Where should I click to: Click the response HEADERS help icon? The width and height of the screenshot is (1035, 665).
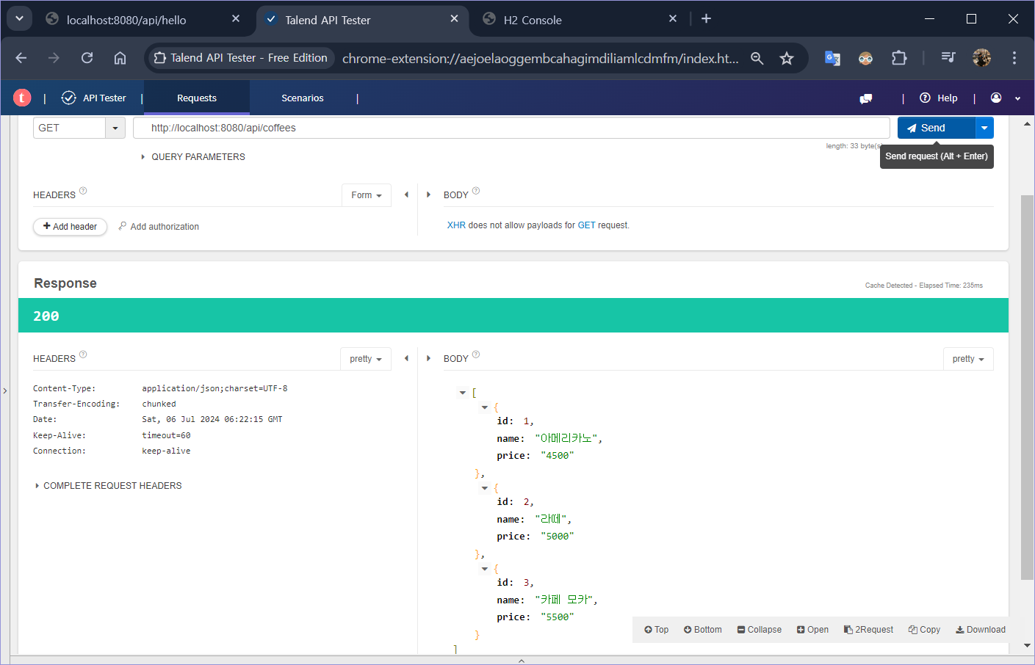[x=83, y=355]
